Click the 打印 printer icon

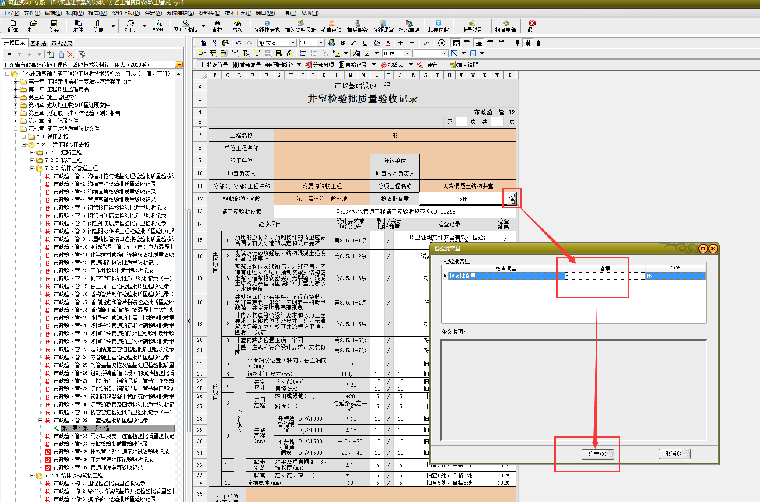(130, 26)
